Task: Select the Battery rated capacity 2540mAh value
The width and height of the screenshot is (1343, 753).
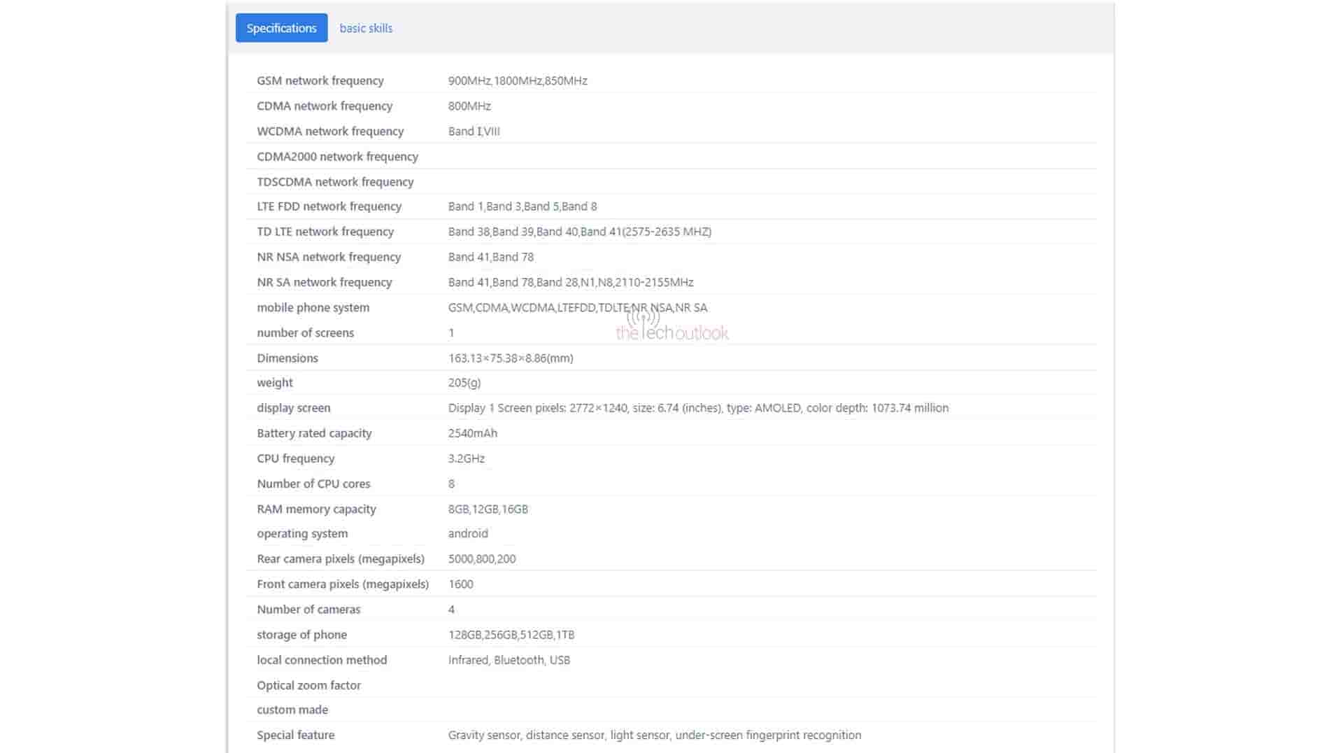Action: click(x=473, y=433)
